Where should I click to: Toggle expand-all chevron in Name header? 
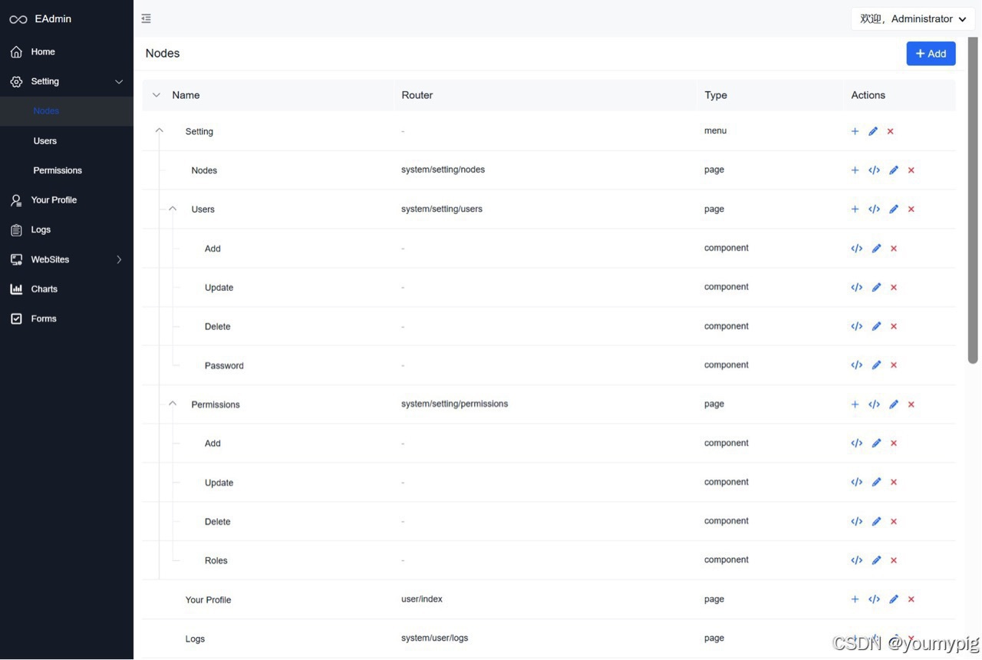157,95
